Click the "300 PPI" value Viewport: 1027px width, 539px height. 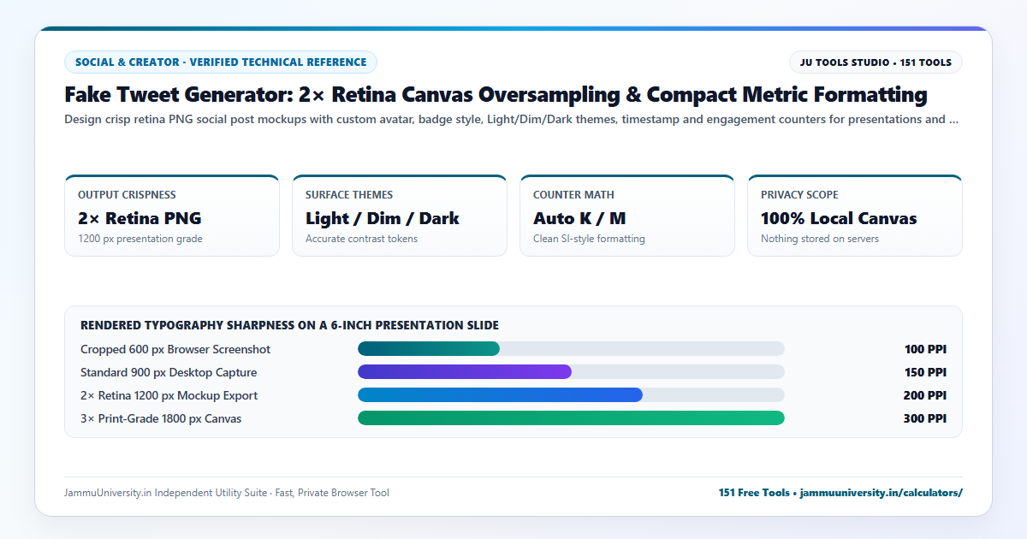925,418
